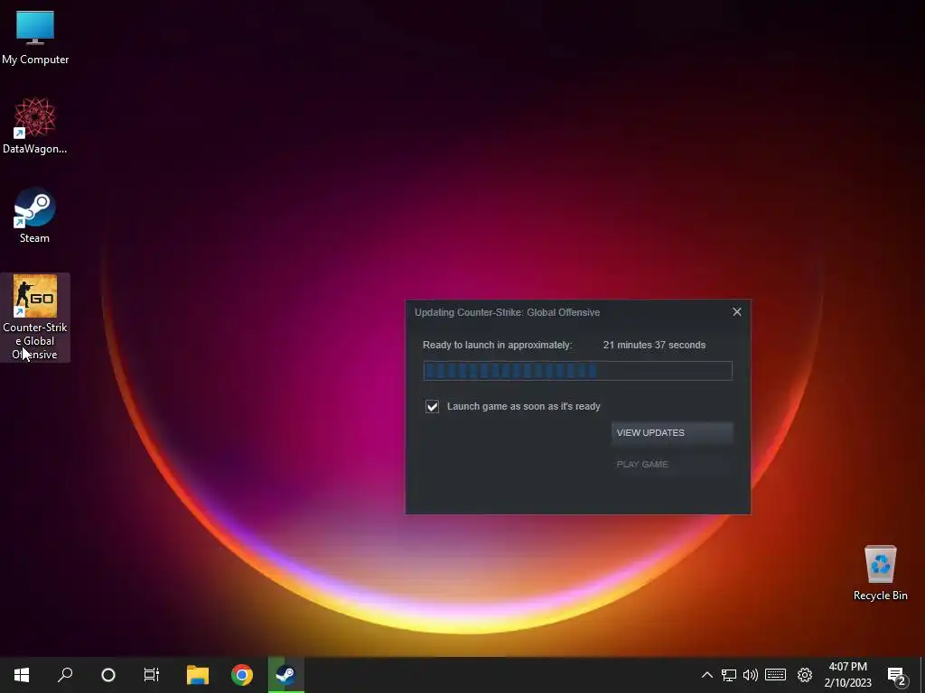Uncheck Launch game as soon as it's ready
Image resolution: width=925 pixels, height=693 pixels.
tap(433, 407)
